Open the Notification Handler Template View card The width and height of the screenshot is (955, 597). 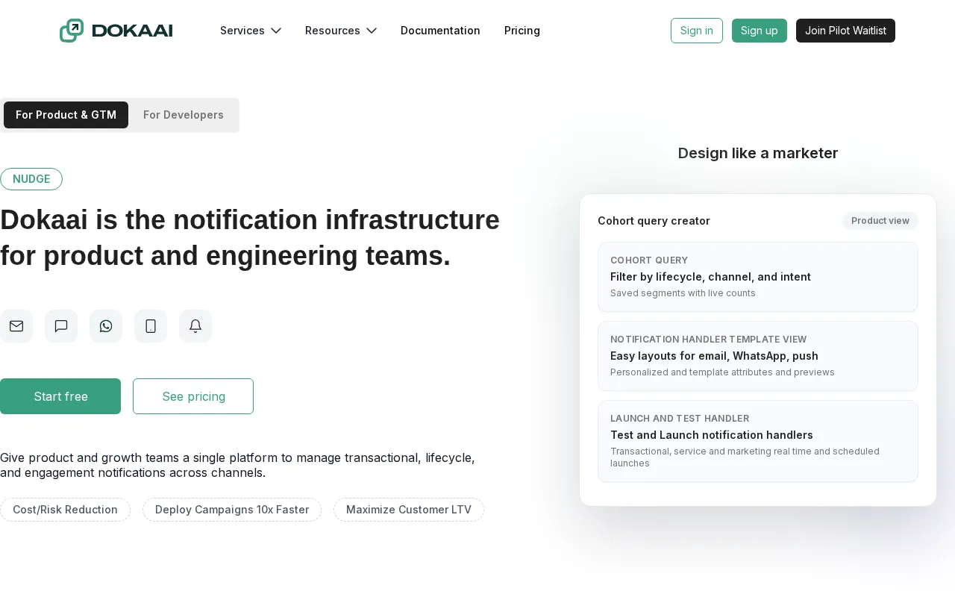(758, 356)
